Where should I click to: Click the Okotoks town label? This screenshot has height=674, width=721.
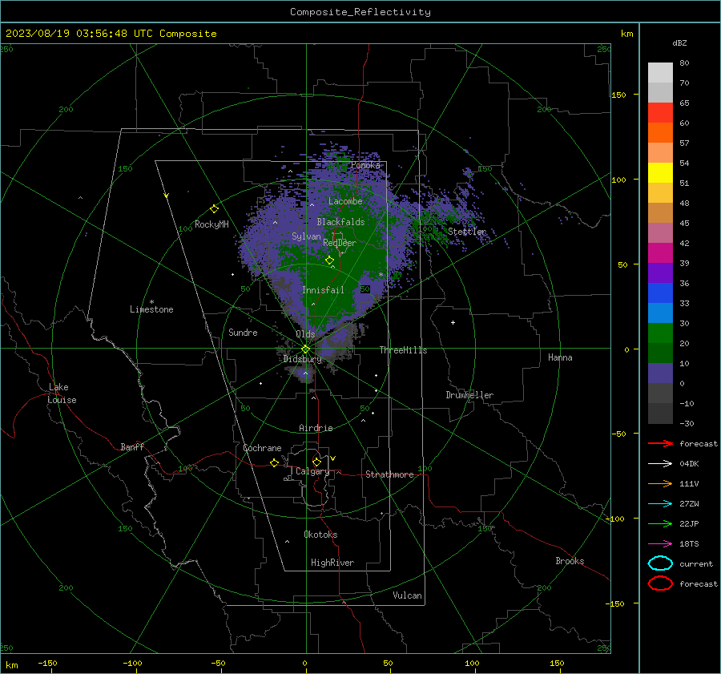point(320,535)
